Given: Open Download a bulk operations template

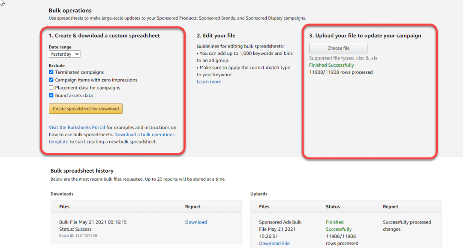Looking at the screenshot, I should (144, 134).
